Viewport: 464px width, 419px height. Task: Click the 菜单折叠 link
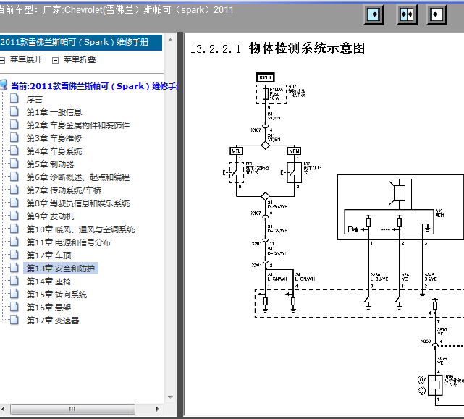pyautogui.click(x=80, y=59)
